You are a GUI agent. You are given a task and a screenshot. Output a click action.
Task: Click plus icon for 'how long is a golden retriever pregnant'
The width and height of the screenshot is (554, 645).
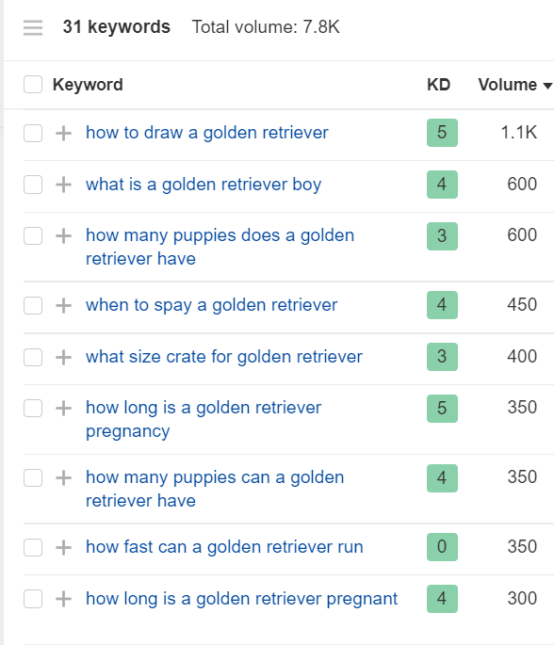coord(63,599)
